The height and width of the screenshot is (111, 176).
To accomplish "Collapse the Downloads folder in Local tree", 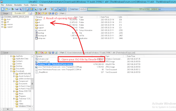I will 11,71.
